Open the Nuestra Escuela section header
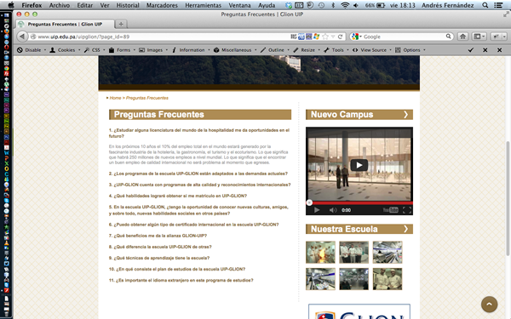 (x=359, y=229)
